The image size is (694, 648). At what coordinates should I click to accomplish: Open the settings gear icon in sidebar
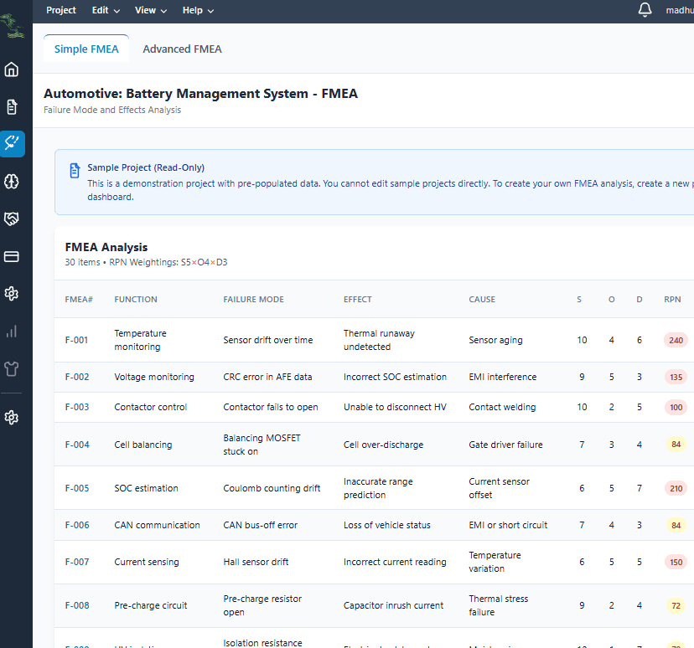click(11, 294)
